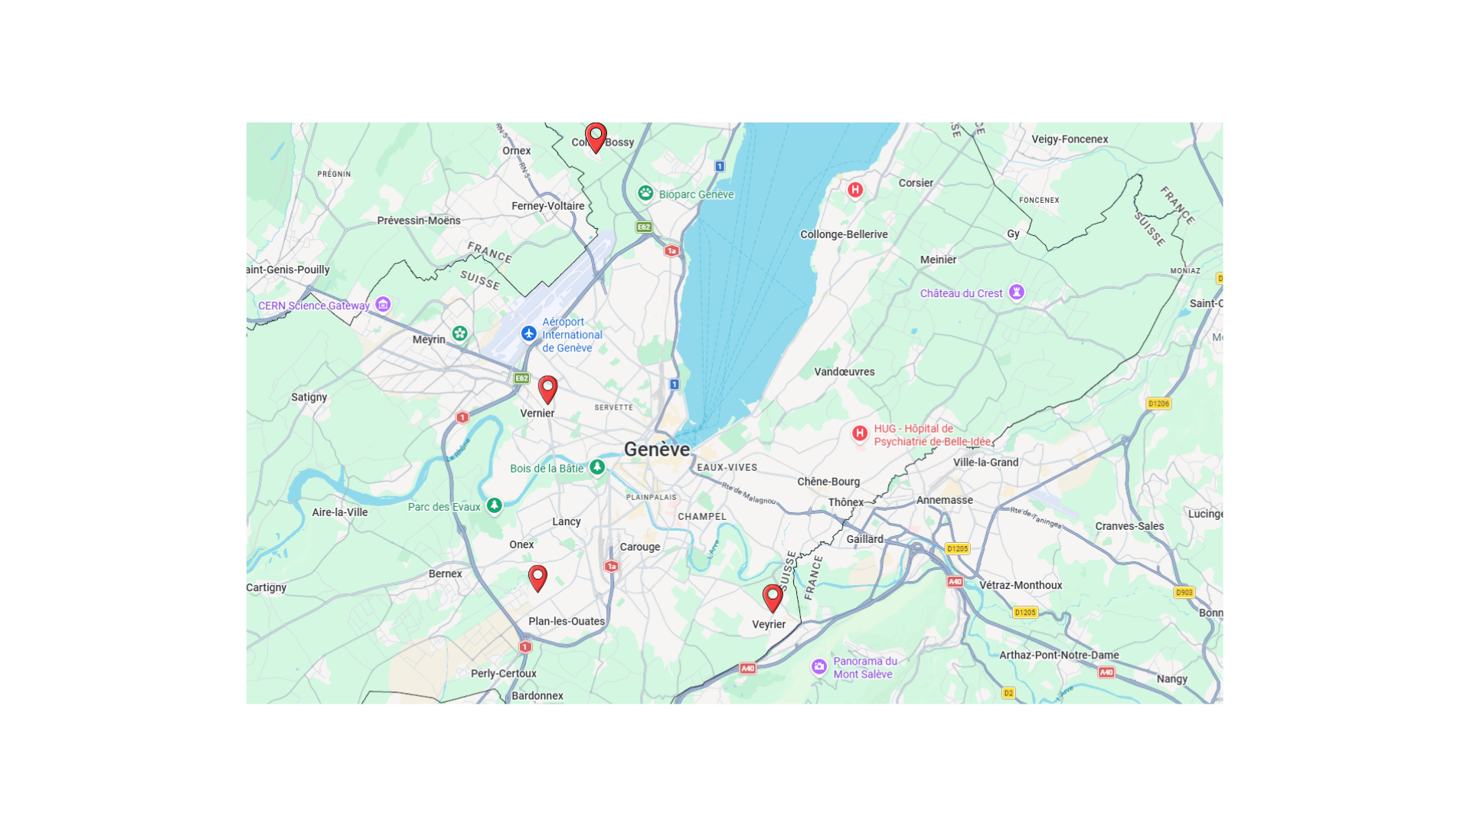
Task: Click the Annemasse town label
Action: pyautogui.click(x=945, y=500)
